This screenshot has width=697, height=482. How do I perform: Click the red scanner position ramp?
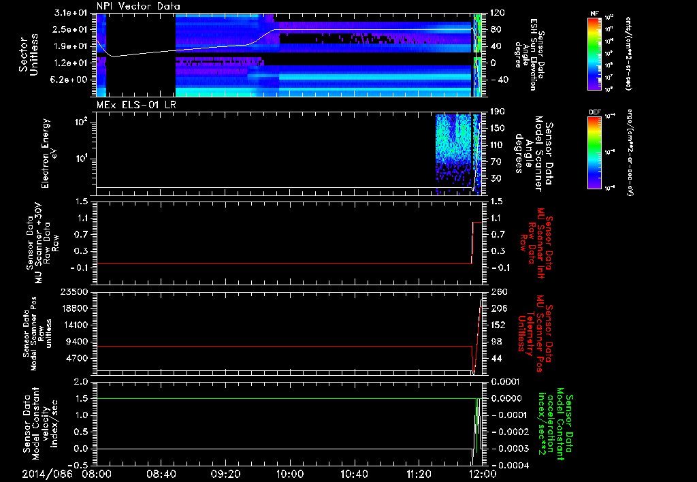click(x=477, y=337)
